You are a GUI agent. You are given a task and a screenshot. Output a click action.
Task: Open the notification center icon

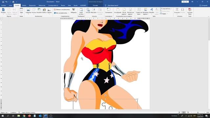click(x=207, y=116)
